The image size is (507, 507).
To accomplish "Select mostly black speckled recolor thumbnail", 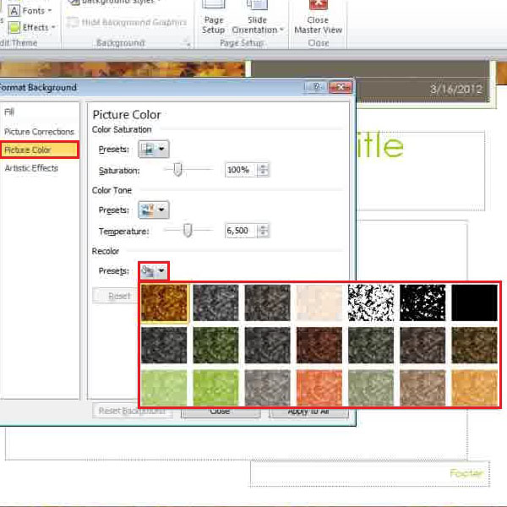I will click(422, 303).
